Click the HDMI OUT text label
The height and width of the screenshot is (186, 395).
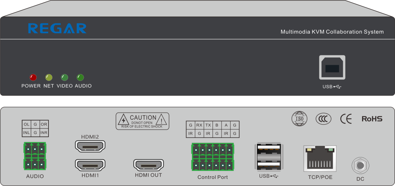148,175
